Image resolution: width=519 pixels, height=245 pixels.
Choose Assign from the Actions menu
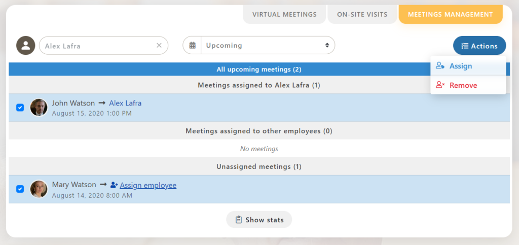460,66
